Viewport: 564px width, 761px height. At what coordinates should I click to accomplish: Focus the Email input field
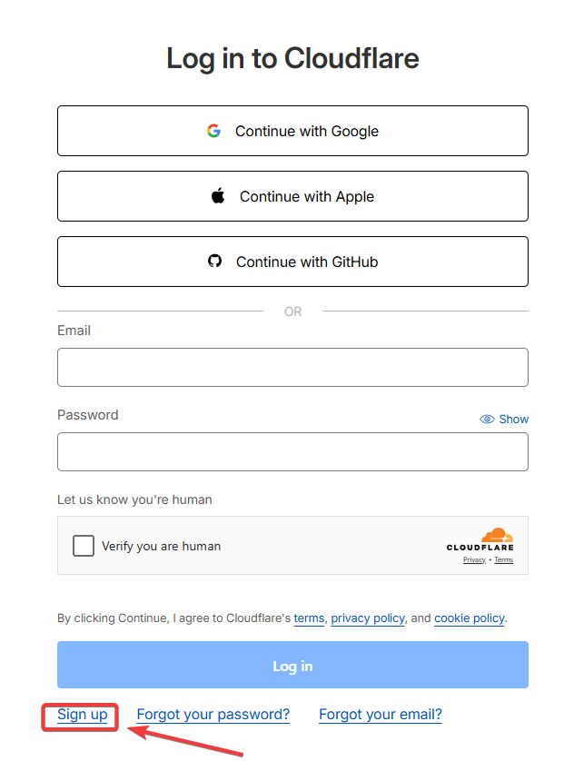292,367
